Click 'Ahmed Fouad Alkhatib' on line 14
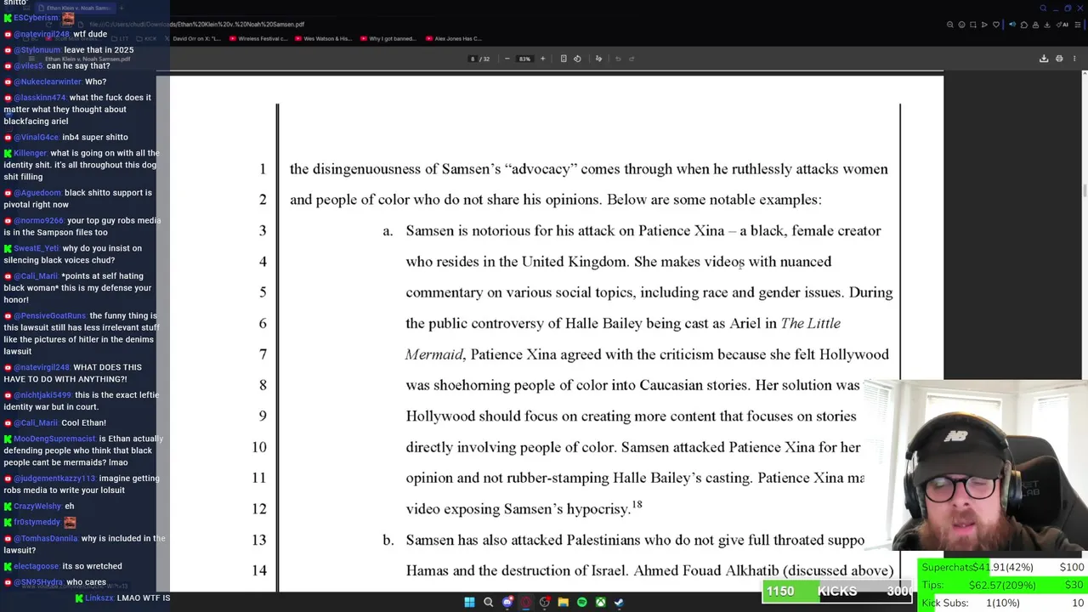Viewport: 1088px width, 612px height. [706, 570]
